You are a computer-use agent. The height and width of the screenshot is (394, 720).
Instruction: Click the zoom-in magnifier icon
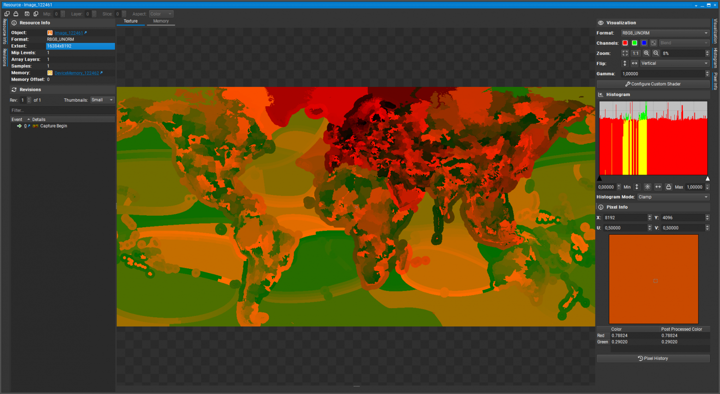coord(646,53)
